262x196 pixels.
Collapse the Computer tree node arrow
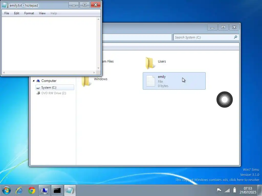[x=34, y=81]
